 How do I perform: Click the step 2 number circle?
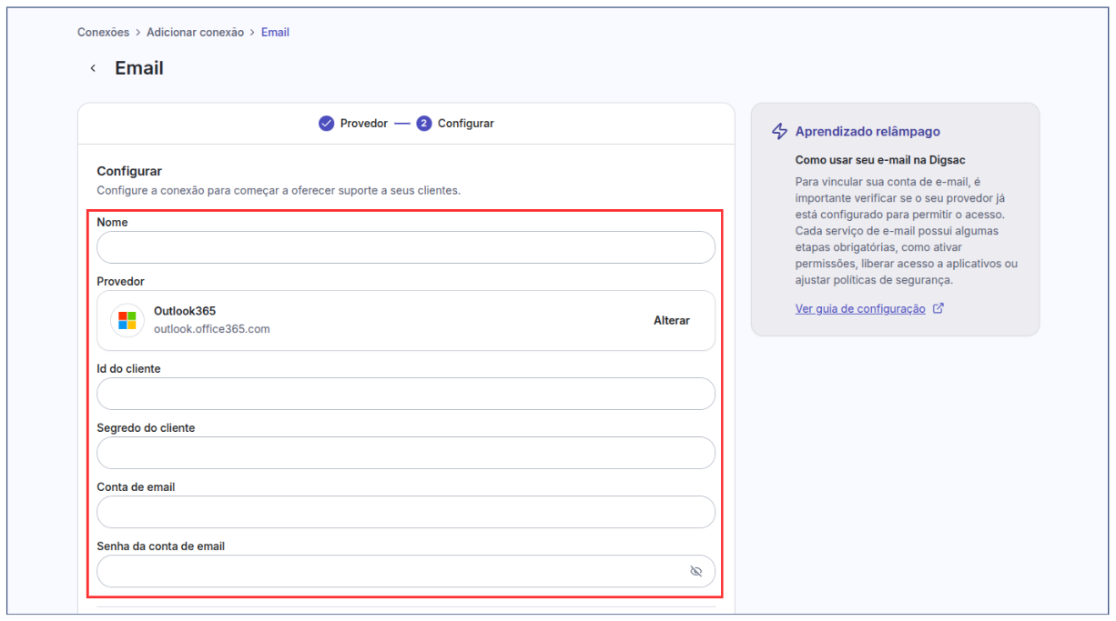pos(424,124)
